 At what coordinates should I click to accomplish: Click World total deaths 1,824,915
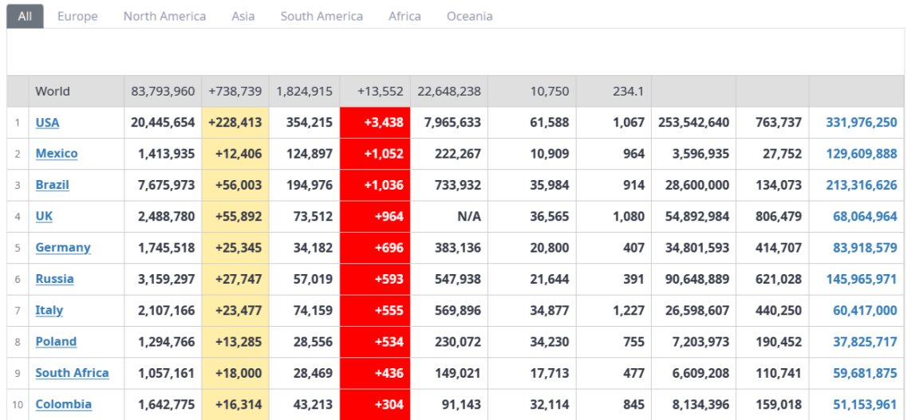click(x=305, y=92)
